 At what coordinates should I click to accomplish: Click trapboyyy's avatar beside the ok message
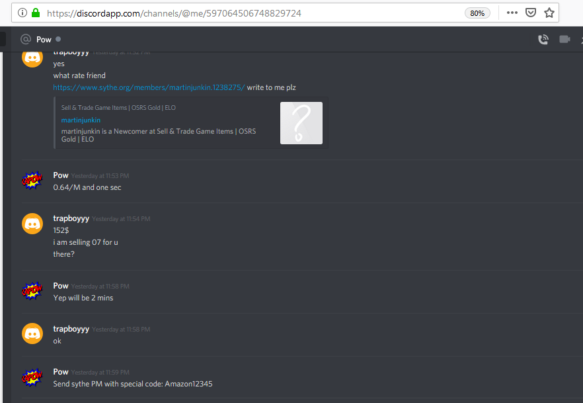point(32,334)
